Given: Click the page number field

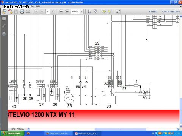Looking at the screenshot, I should coord(48,12).
